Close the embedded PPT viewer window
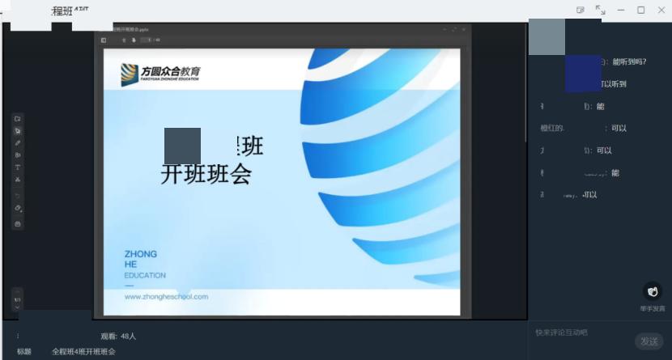The height and width of the screenshot is (360, 672). click(464, 30)
